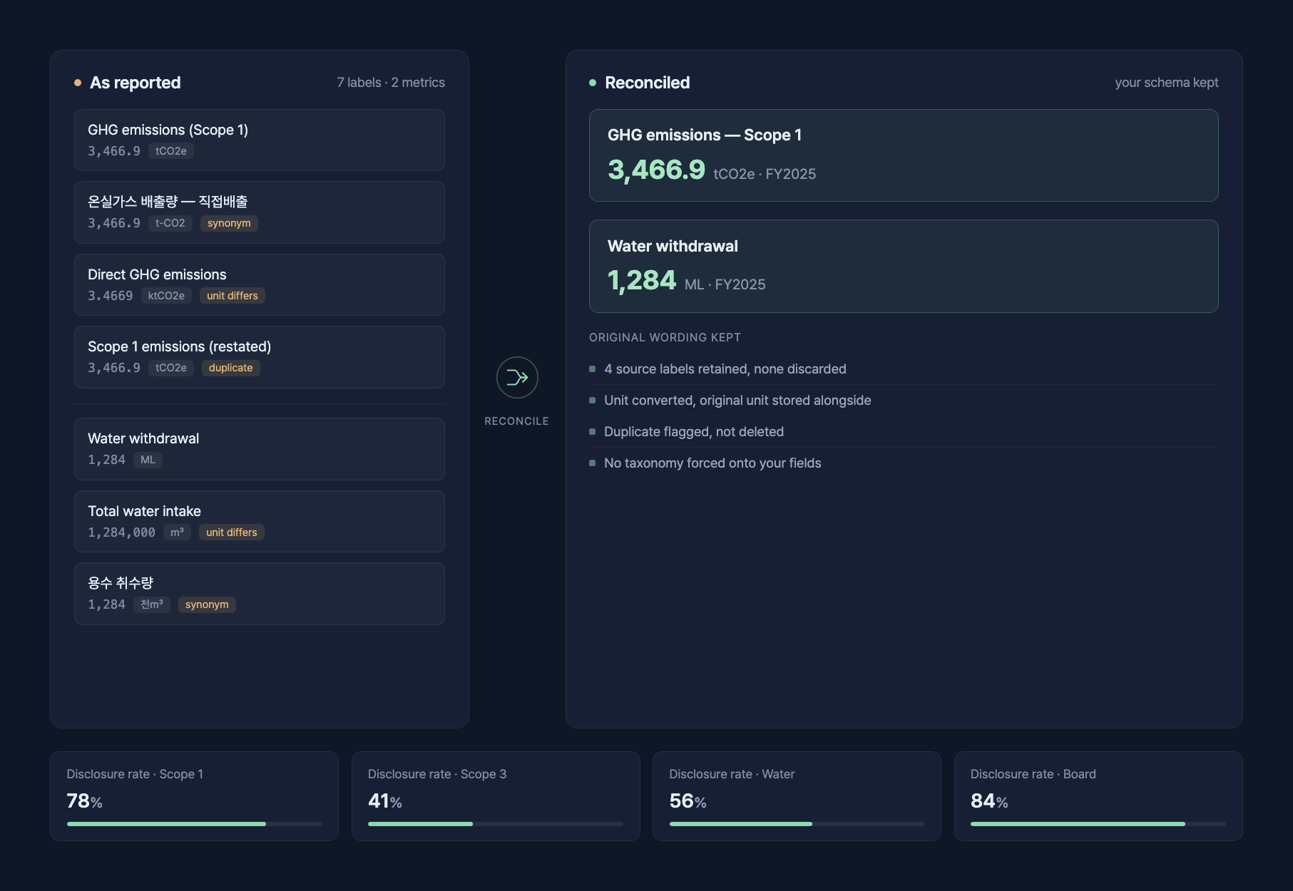Click the t-CO2 unit chip

[x=170, y=223]
